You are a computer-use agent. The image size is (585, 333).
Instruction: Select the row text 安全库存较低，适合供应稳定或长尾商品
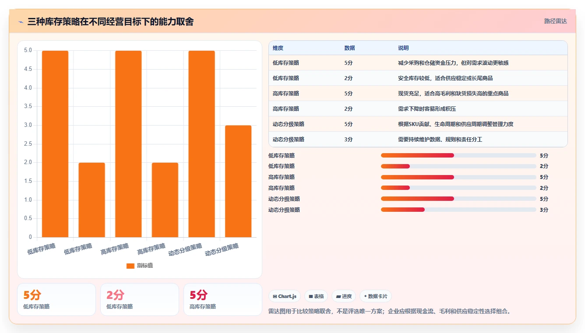click(445, 78)
